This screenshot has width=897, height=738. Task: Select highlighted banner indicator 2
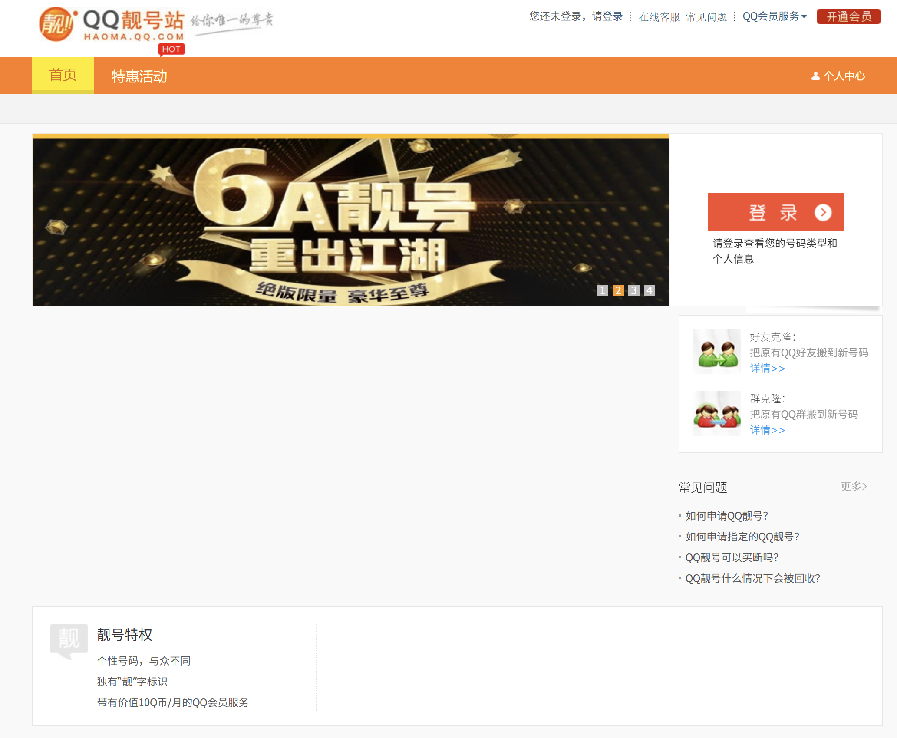pos(618,290)
